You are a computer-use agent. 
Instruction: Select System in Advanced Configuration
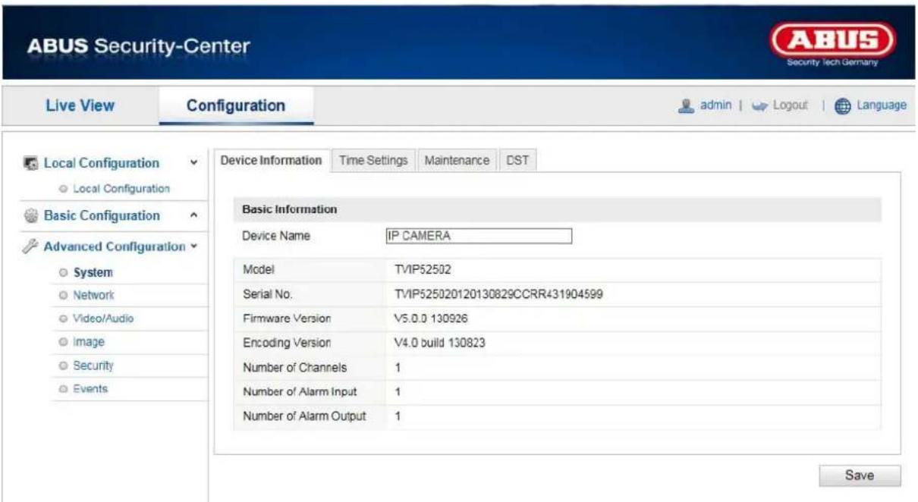(93, 272)
